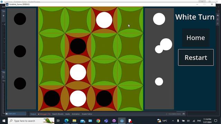
Task: Click the 4.2.stable.mono version label
Action: pyautogui.click(x=174, y=114)
